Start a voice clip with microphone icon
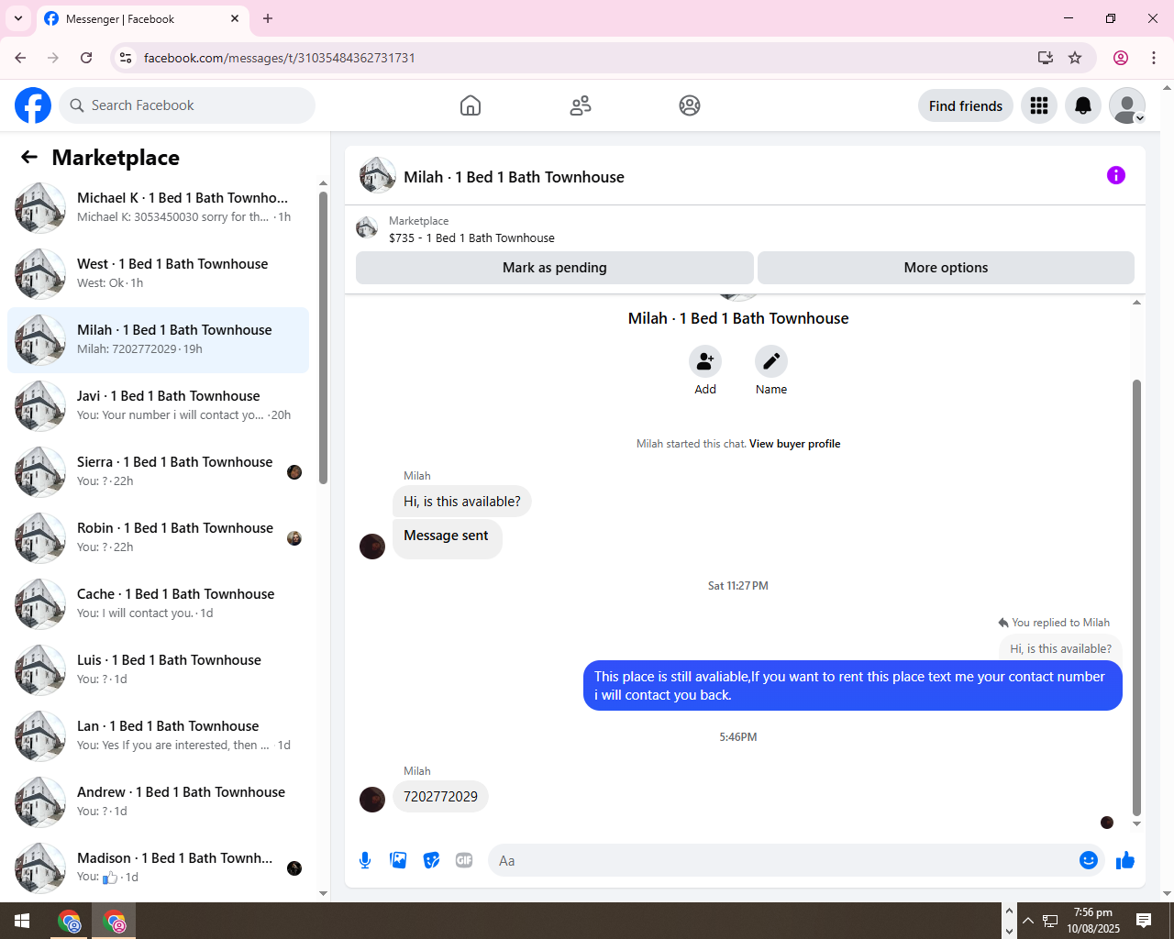The image size is (1174, 939). pyautogui.click(x=365, y=860)
